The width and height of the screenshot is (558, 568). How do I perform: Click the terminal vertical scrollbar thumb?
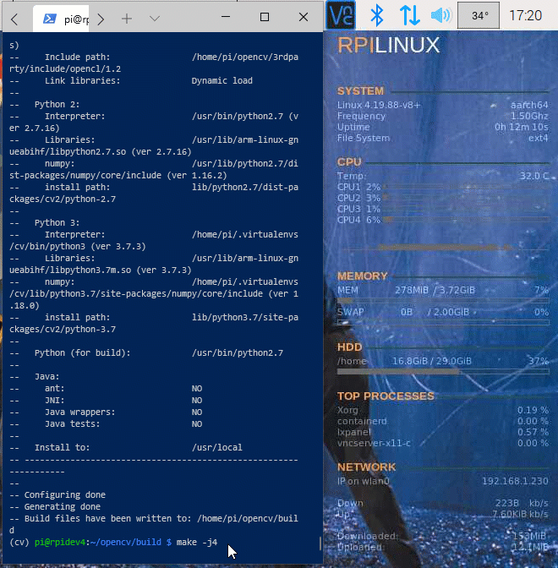coord(320,543)
